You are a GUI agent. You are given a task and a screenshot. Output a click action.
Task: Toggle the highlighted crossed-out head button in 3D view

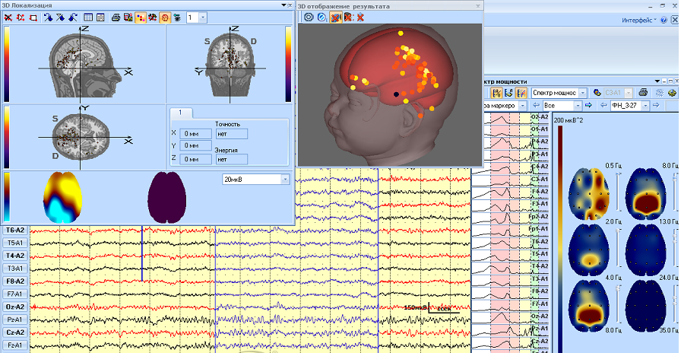[334, 17]
